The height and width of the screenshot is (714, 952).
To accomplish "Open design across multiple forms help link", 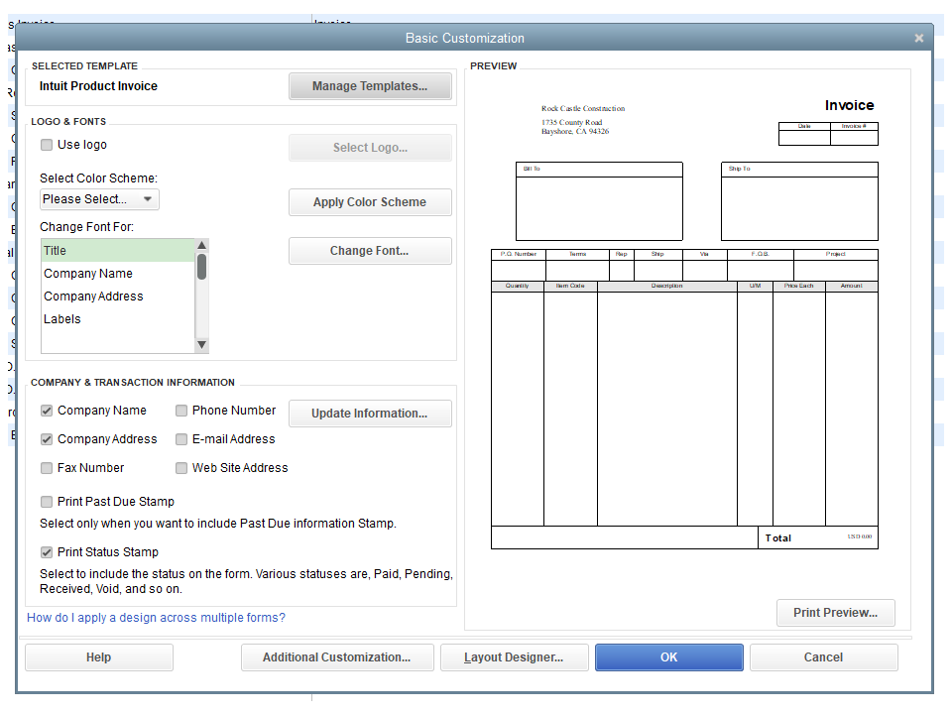I will point(156,618).
